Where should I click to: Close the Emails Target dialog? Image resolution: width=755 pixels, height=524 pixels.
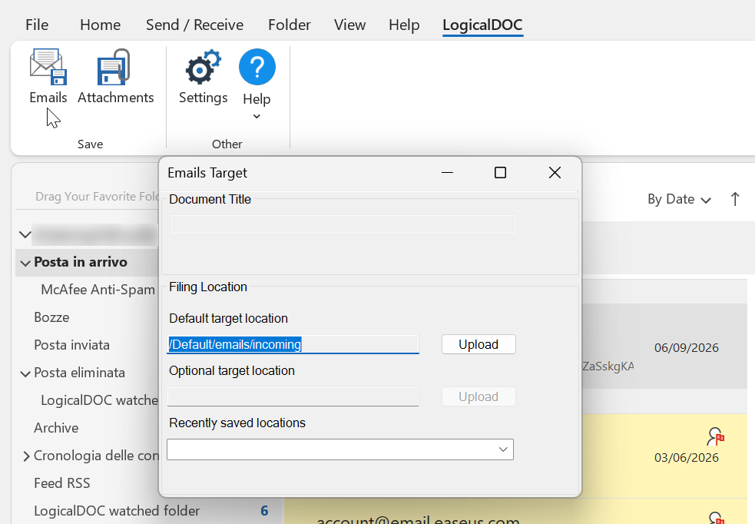click(555, 172)
